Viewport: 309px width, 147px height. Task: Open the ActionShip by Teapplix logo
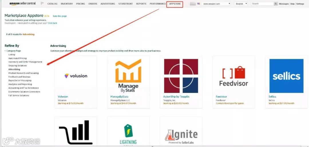(181, 76)
